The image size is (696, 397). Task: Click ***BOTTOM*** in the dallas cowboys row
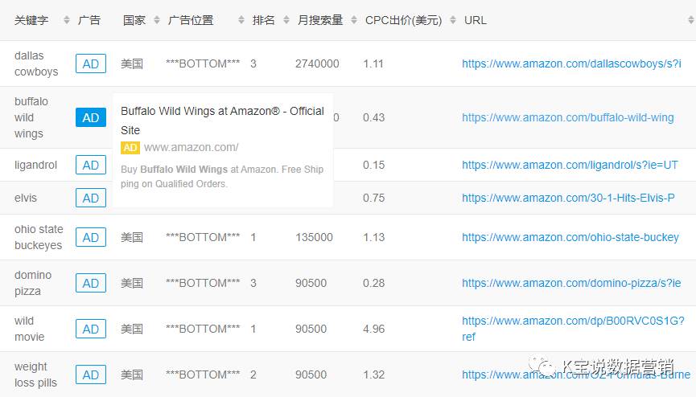pos(203,63)
